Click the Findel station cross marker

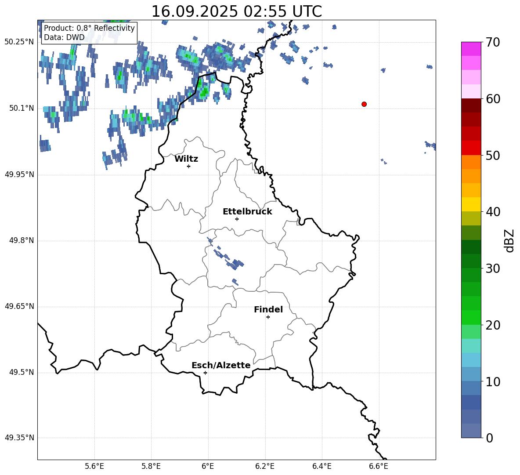268,317
